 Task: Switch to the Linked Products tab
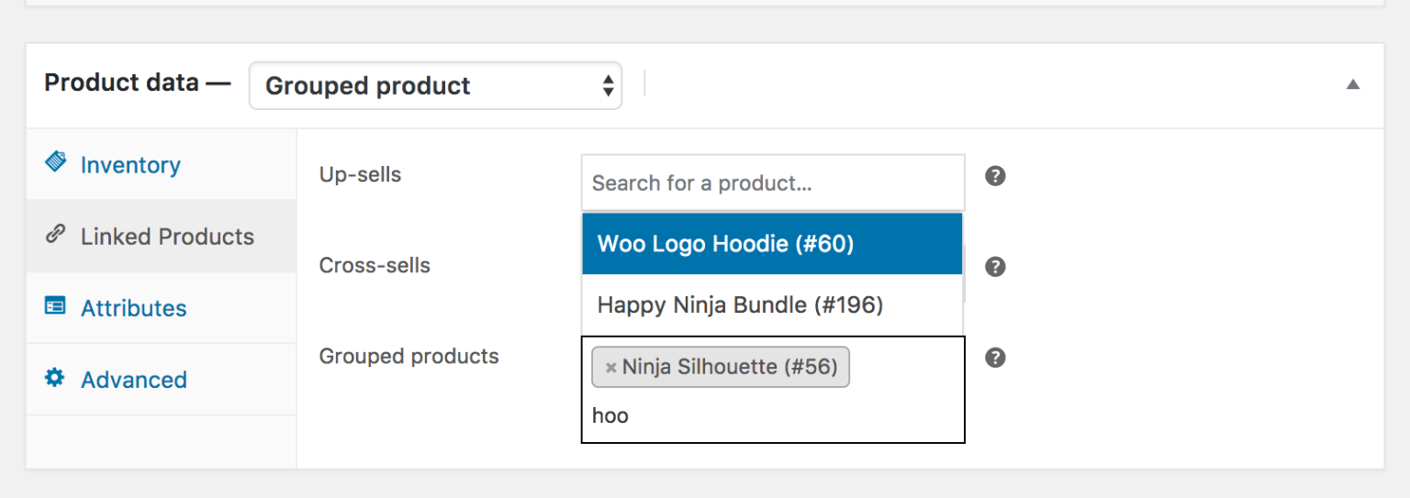tap(167, 237)
